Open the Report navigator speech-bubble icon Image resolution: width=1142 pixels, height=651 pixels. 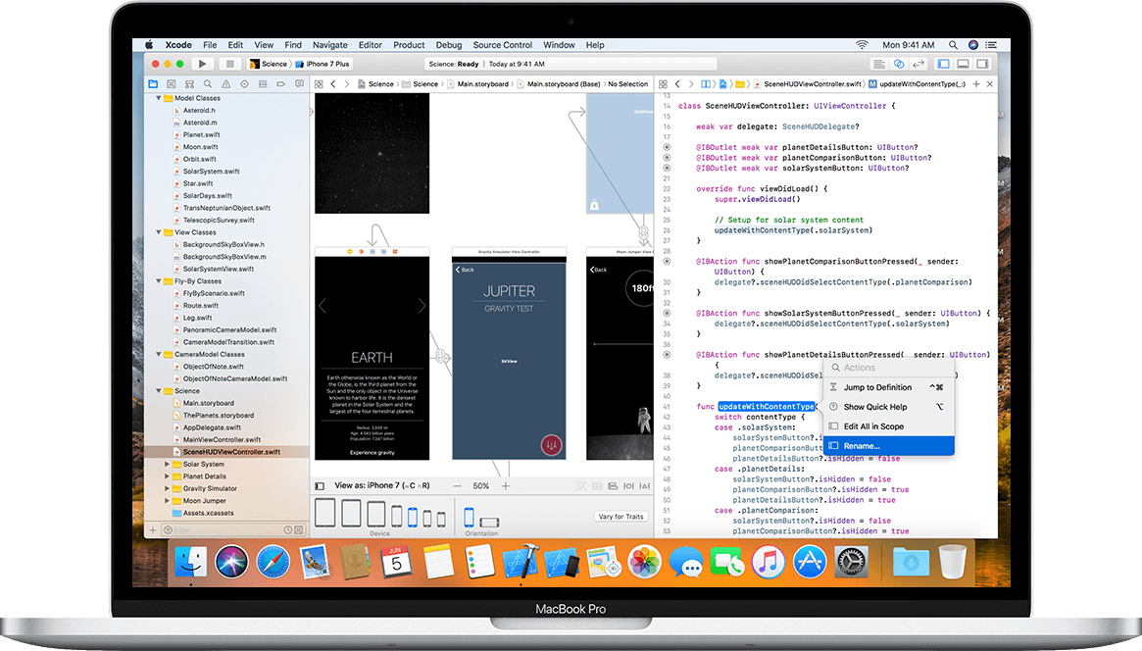tap(299, 84)
